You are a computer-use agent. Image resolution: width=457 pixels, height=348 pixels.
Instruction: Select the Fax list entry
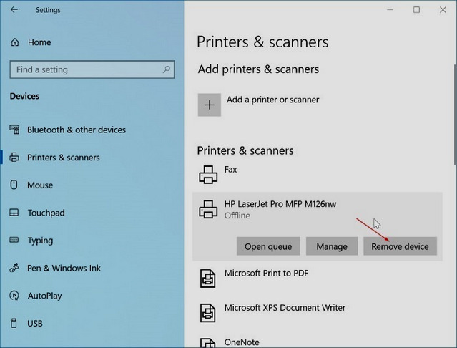point(317,175)
